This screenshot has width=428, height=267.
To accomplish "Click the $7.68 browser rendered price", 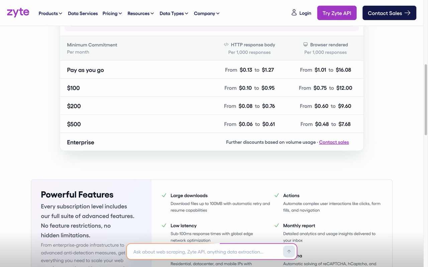I will [344, 124].
